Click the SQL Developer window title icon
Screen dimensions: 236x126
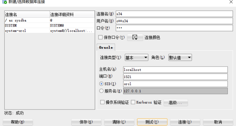4,2
